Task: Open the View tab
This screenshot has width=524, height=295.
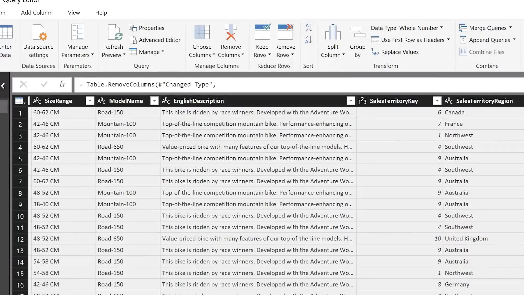Action: click(x=74, y=13)
